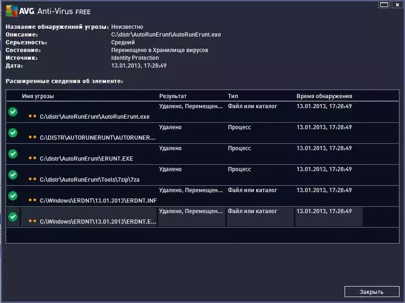405x303 pixels.
Task: Click result 'Удалено, Перемещен...' for ERDNT.E... row
Action: pos(191,211)
